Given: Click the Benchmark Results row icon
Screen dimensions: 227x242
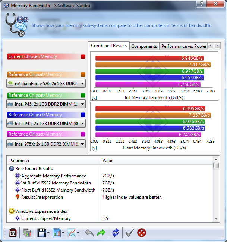Looking at the screenshot, I should [x=12, y=168].
